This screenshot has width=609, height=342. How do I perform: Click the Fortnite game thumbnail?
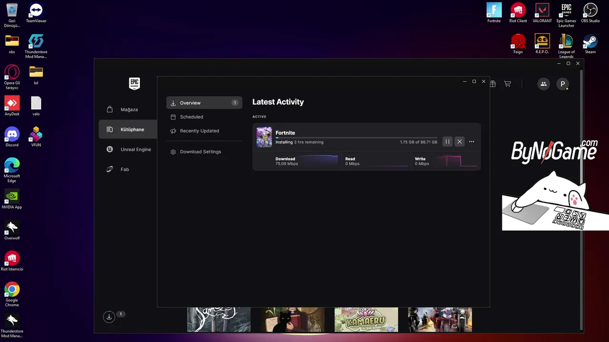click(x=264, y=137)
